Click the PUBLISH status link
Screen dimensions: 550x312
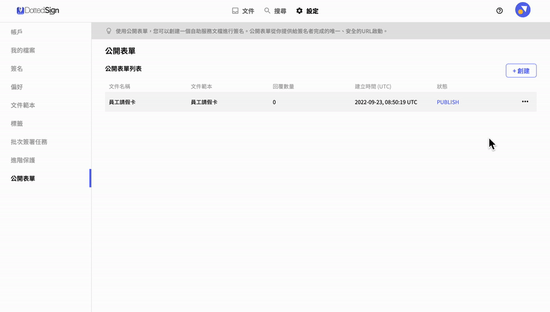[x=448, y=102]
